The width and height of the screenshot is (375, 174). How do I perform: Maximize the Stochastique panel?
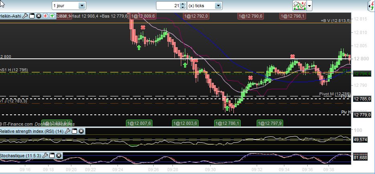tap(52, 156)
